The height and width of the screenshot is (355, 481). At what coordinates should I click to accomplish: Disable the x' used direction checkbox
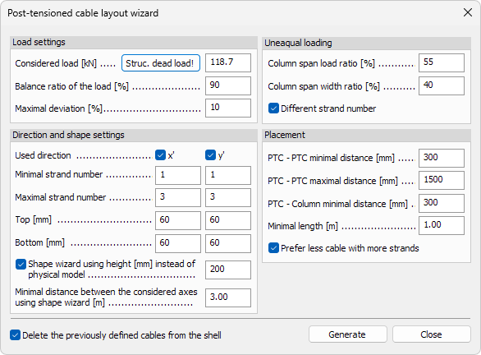click(160, 155)
